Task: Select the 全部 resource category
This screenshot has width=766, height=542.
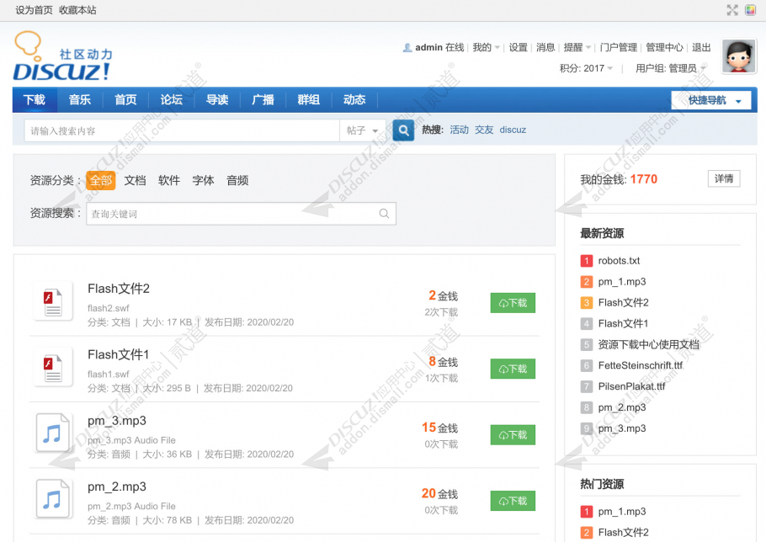Action: tap(101, 180)
